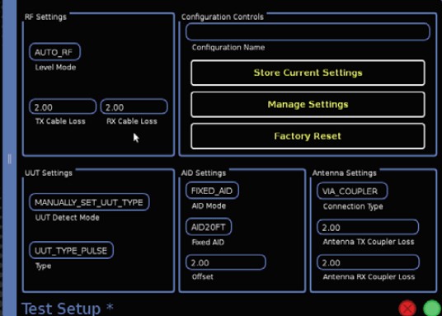This screenshot has height=316, width=442.
Task: Click Store Current Settings button
Action: point(308,73)
